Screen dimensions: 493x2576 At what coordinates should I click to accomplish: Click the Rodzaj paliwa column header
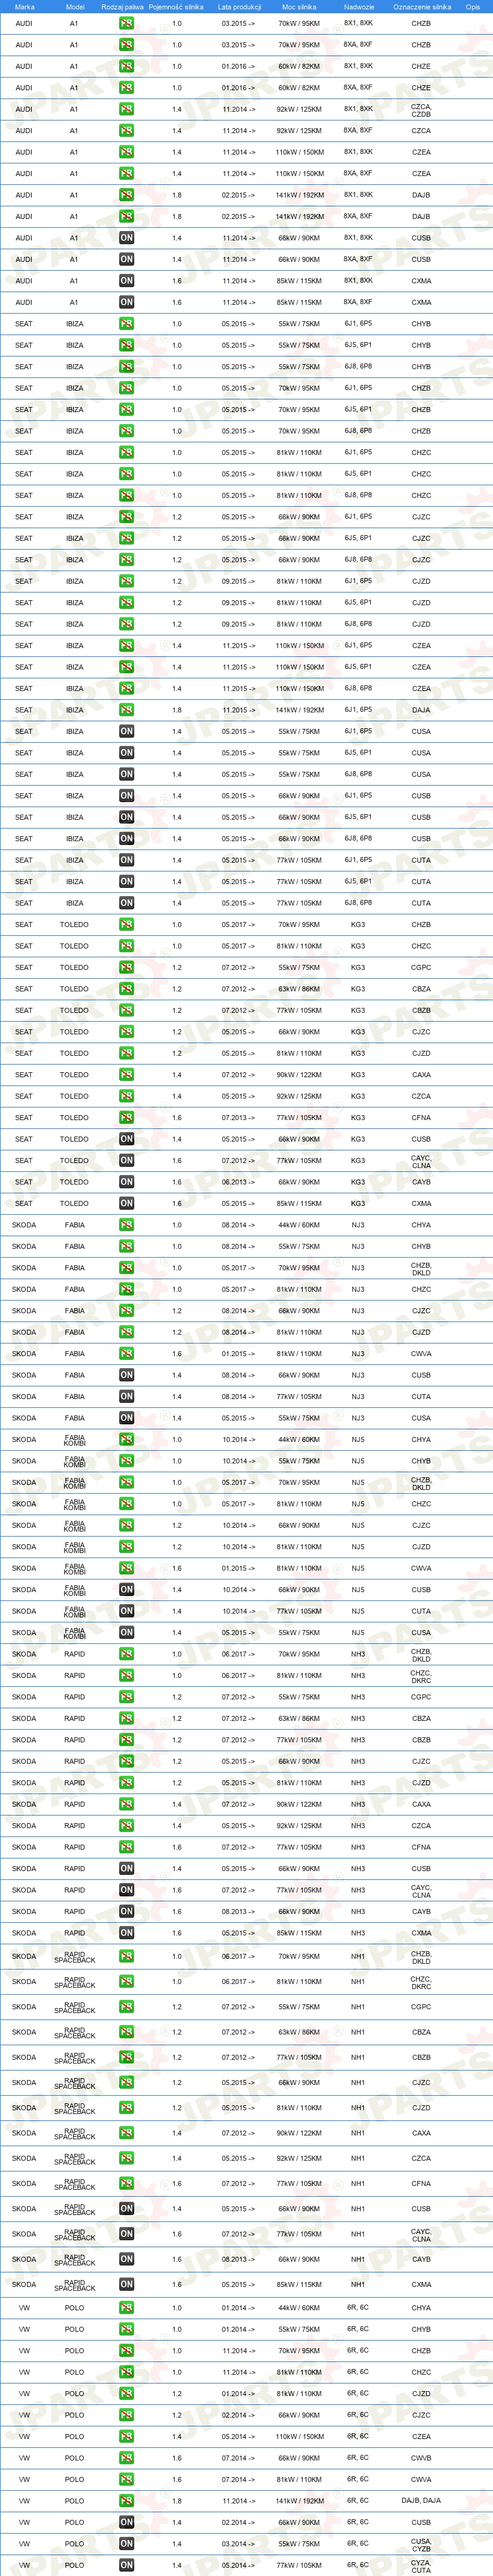pyautogui.click(x=123, y=7)
